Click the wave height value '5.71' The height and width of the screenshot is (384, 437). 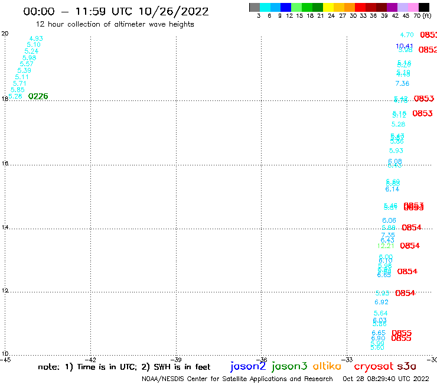click(19, 83)
